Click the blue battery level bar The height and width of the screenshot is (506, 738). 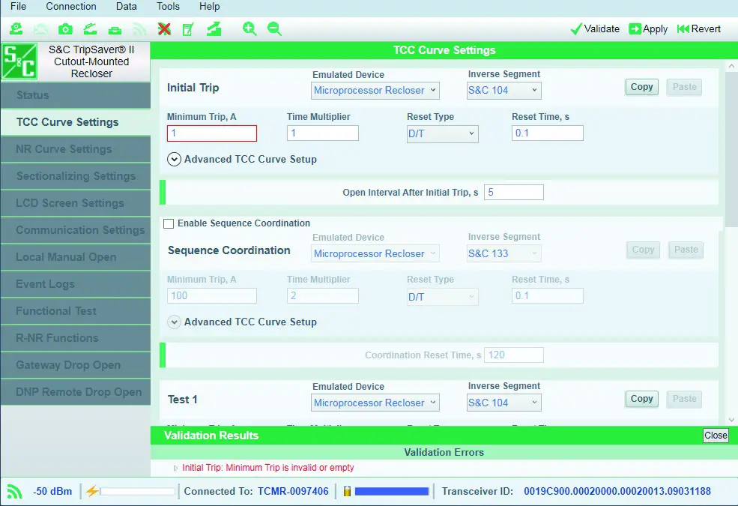392,492
